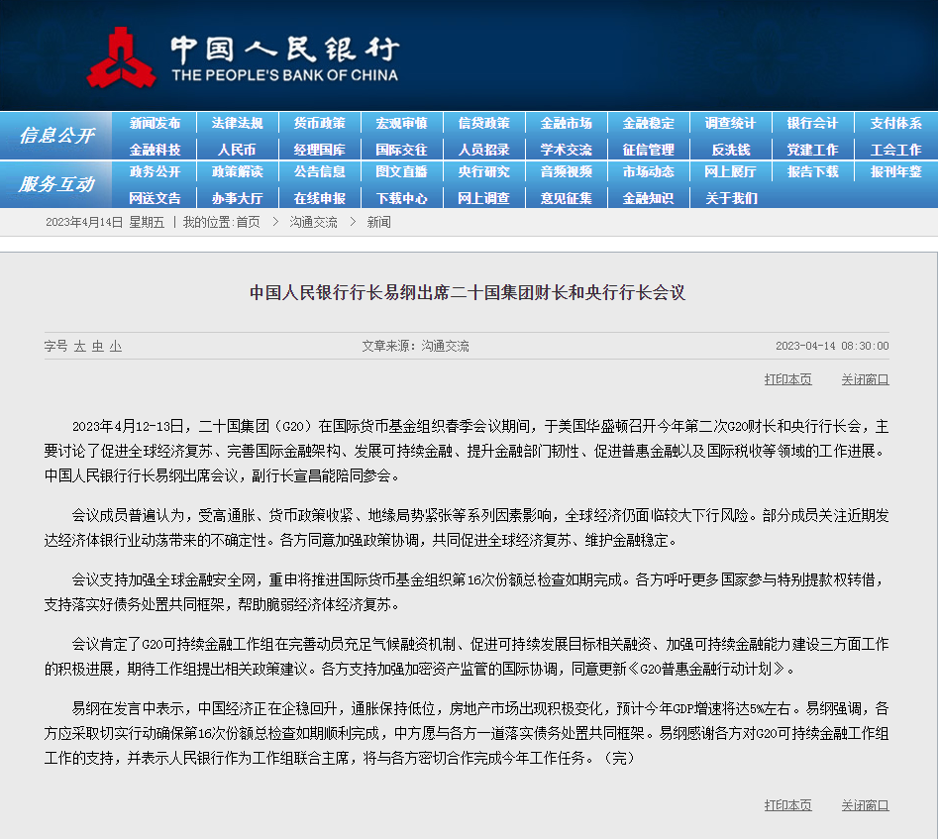Click the People's Bank of China emblem logo
This screenshot has height=839, width=939.
point(123,54)
